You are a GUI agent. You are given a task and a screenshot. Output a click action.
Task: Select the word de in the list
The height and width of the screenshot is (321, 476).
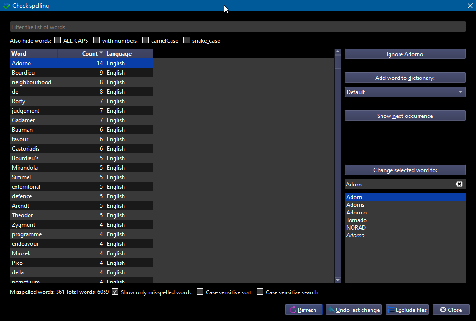82,91
